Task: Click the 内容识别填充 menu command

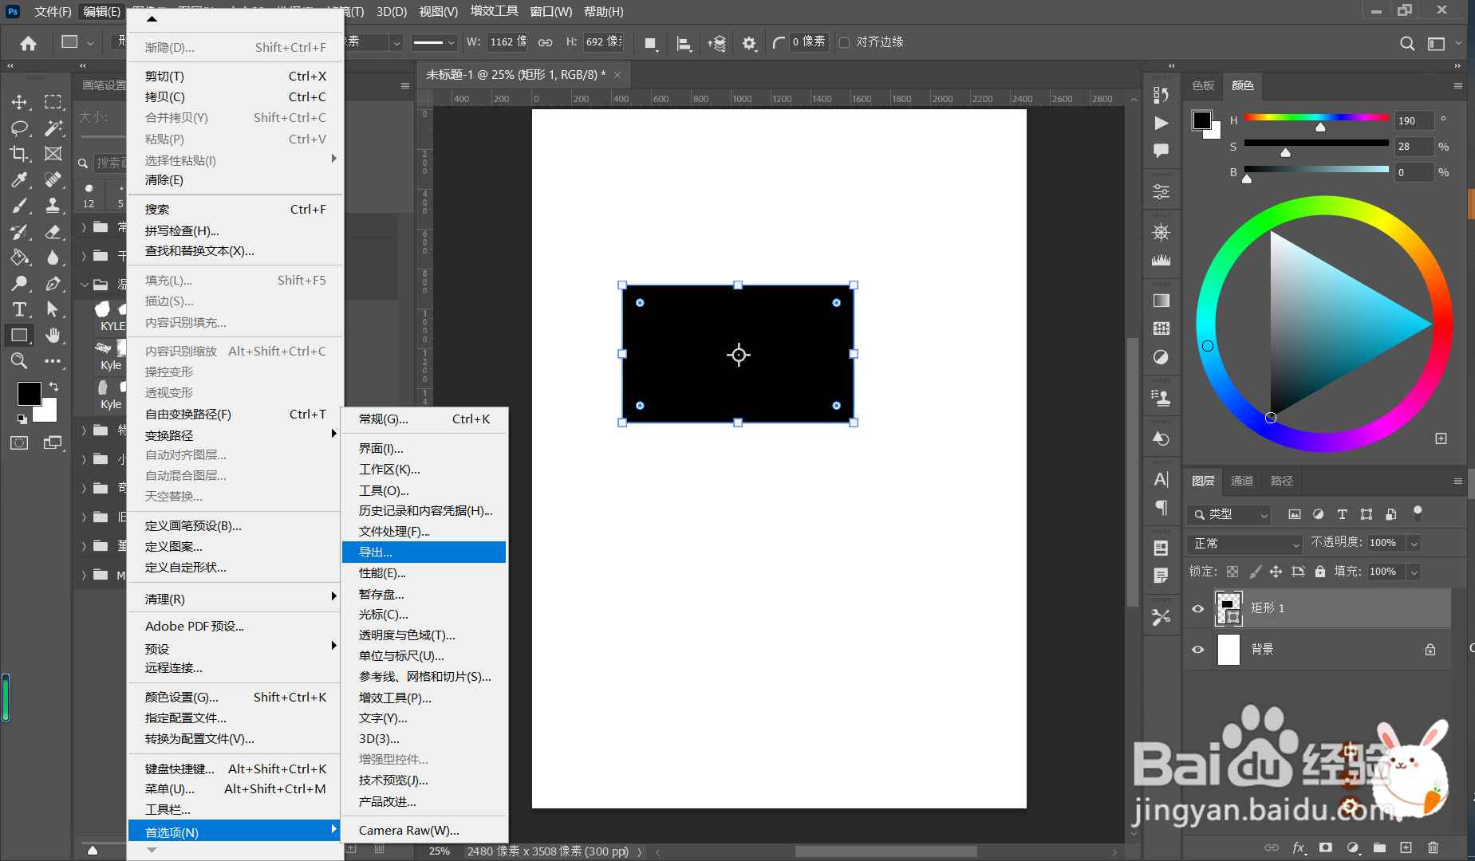Action: click(185, 323)
